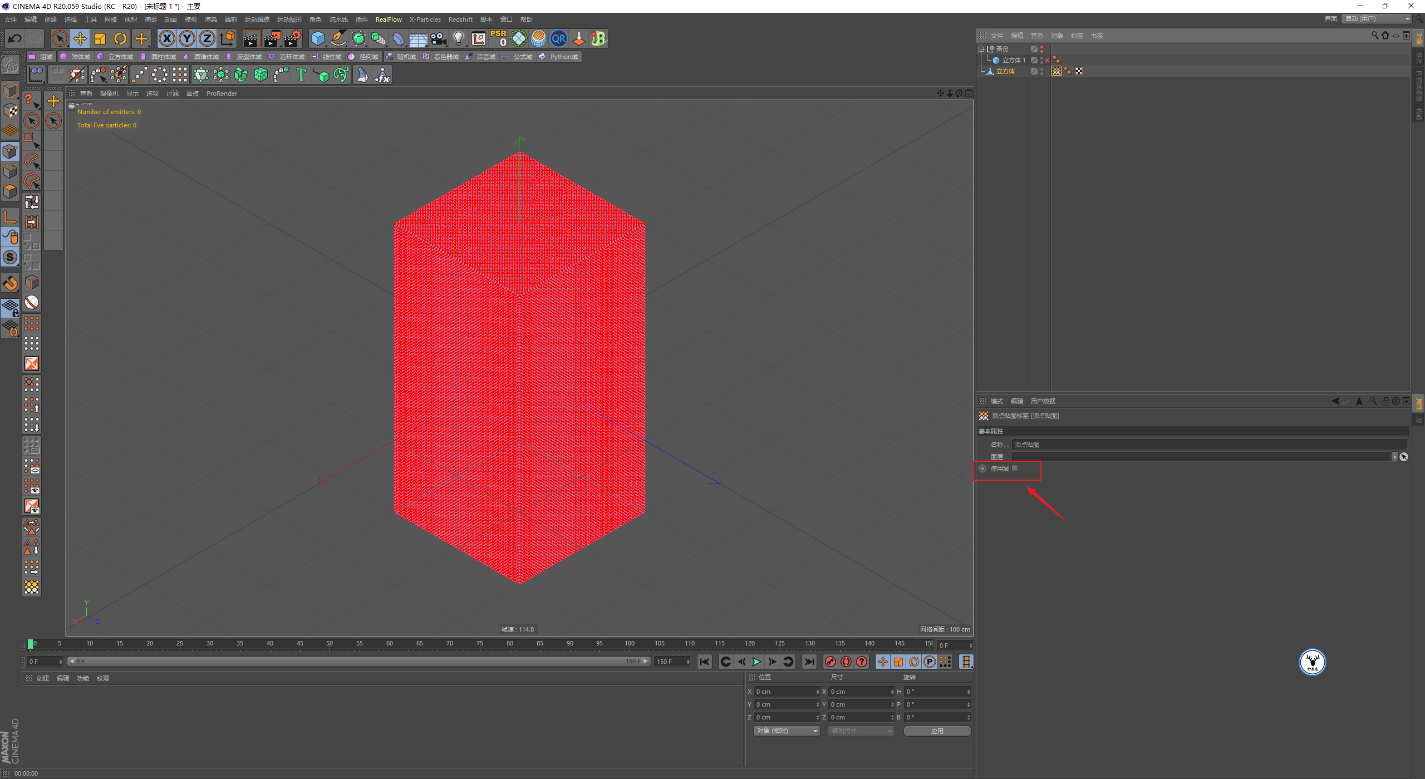
Task: Open the 运动图形 menu
Action: [289, 19]
